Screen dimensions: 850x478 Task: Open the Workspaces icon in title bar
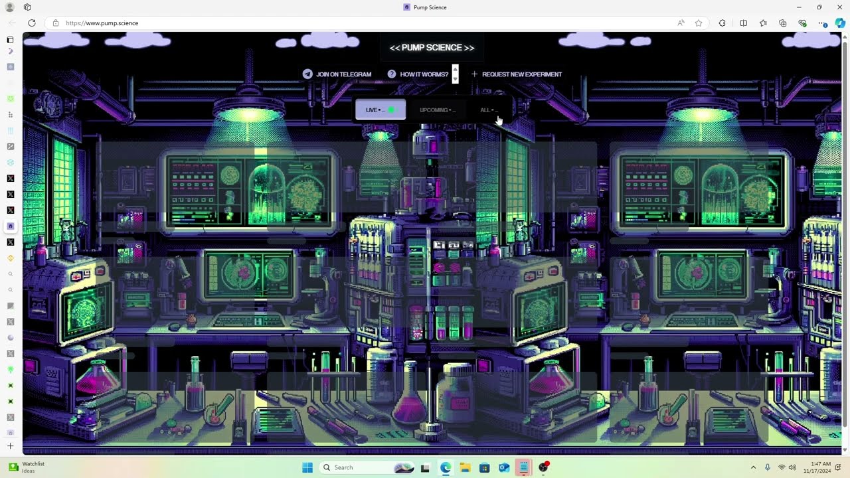click(x=27, y=7)
